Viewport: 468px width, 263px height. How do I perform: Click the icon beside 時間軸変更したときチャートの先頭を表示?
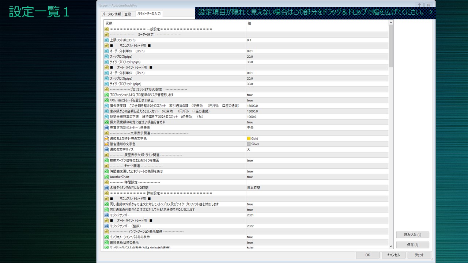(x=107, y=171)
